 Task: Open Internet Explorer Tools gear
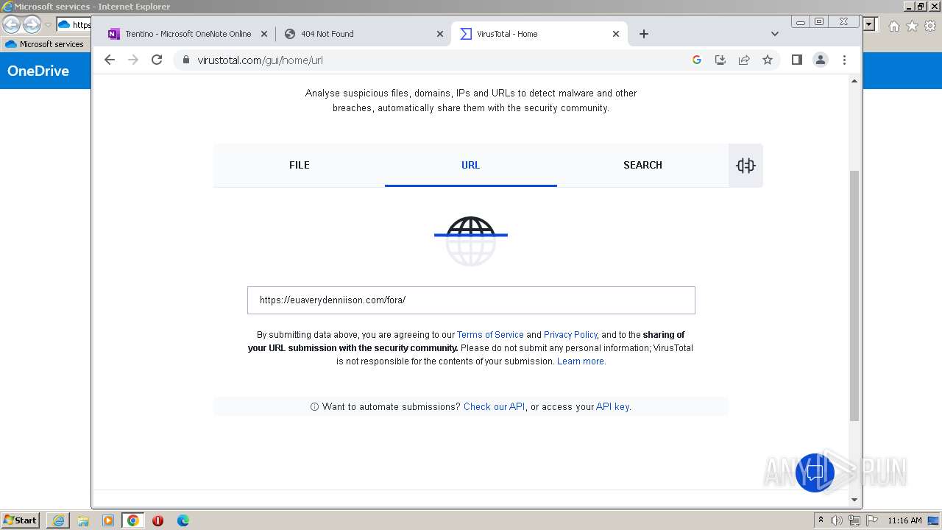pyautogui.click(x=930, y=26)
